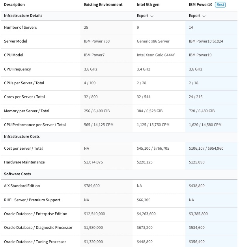239x247 pixels.
Task: Click the Cost per Server / Total label
Action: tap(23, 149)
